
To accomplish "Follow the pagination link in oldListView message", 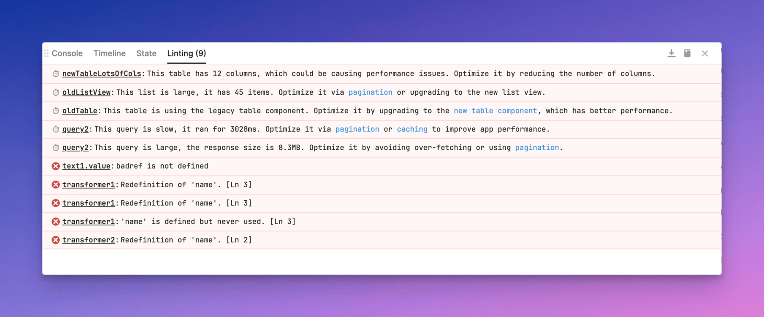I will click(x=370, y=93).
